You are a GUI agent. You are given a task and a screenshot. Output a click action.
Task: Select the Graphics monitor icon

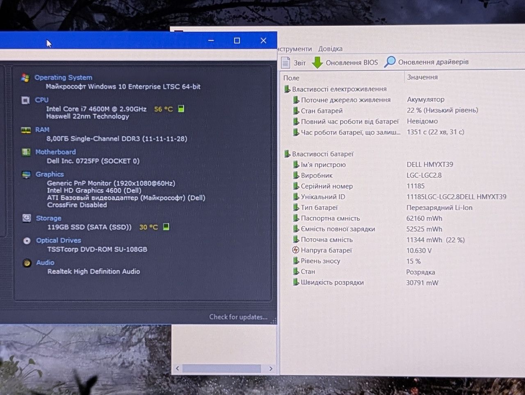click(27, 174)
